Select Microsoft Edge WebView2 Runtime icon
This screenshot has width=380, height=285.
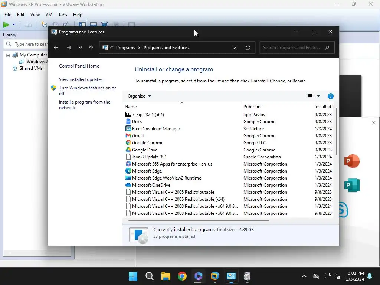pos(128,178)
